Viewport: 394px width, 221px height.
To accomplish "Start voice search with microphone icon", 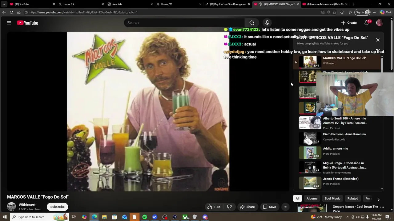I will click(267, 23).
